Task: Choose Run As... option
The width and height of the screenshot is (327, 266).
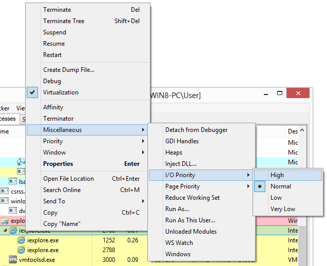Action: [201, 208]
